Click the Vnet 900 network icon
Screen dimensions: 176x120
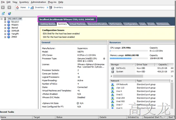pyautogui.click(x=113, y=101)
